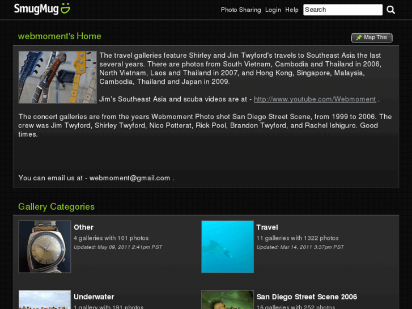Open the youtube.com/Webmoment link
The width and height of the screenshot is (412, 309).
point(315,99)
